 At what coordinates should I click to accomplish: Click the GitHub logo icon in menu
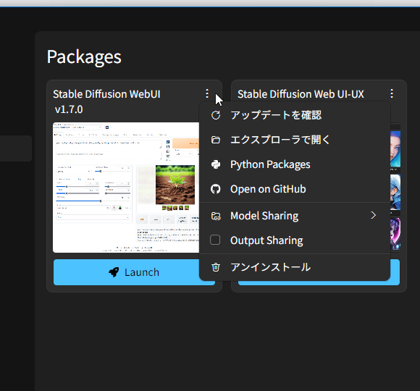(216, 189)
